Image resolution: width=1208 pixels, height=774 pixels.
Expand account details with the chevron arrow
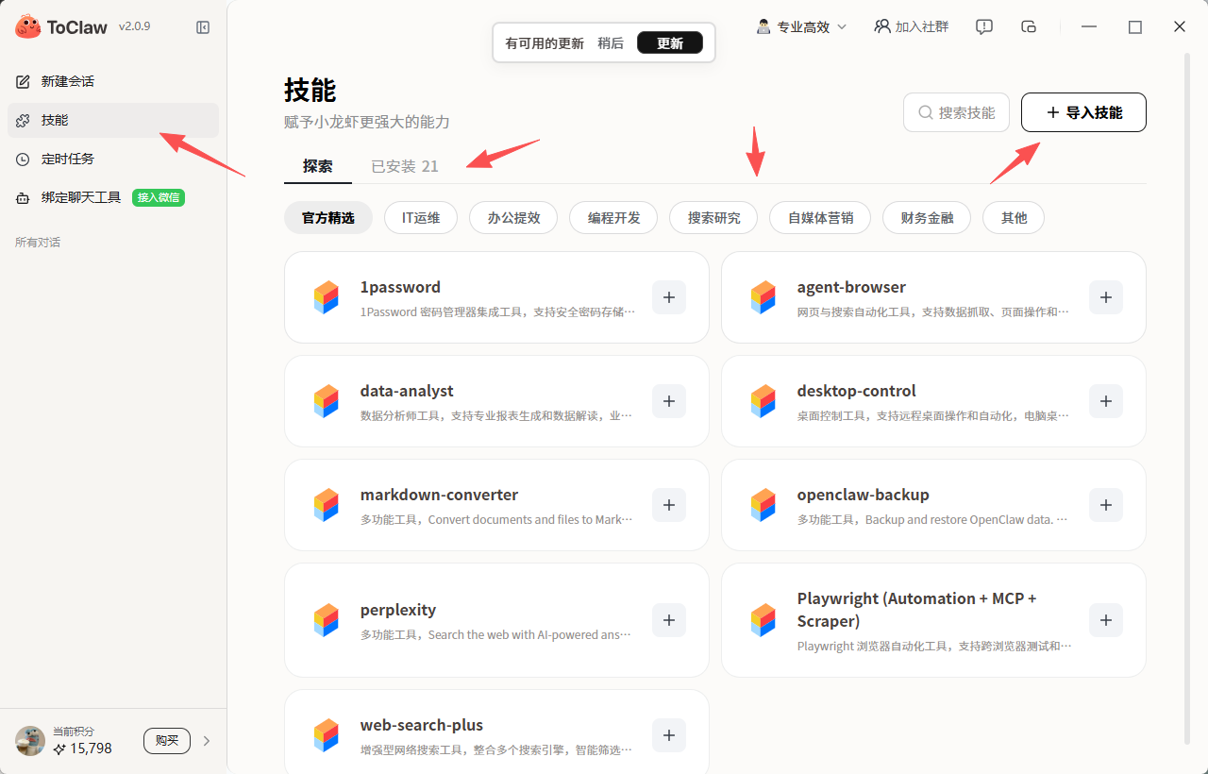[x=207, y=741]
